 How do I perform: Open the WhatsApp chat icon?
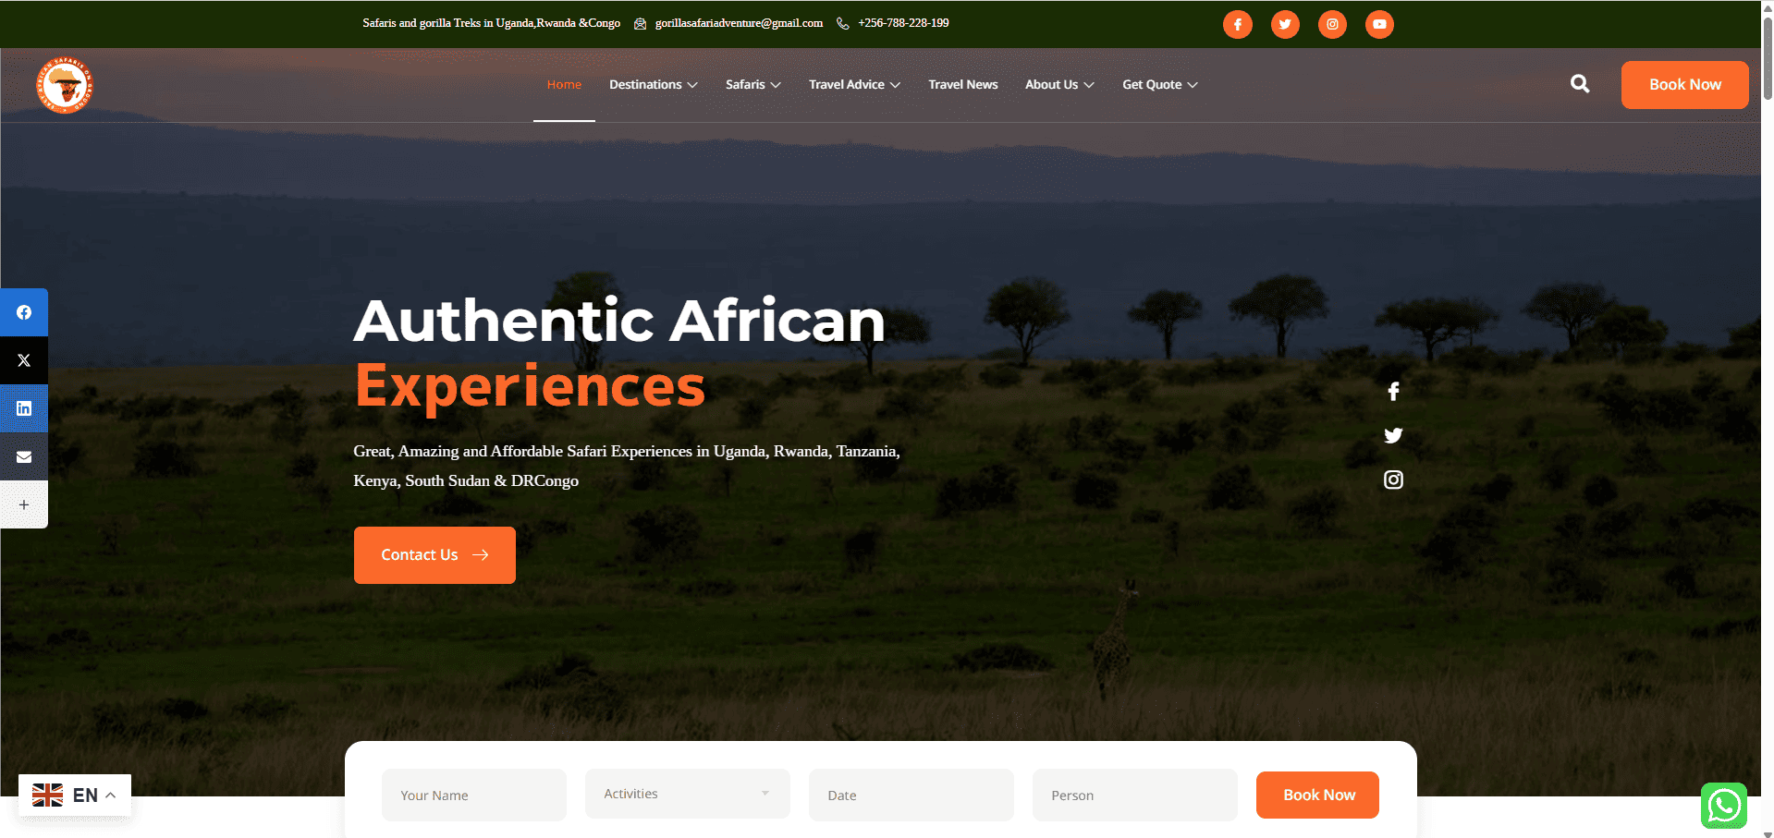(1724, 806)
